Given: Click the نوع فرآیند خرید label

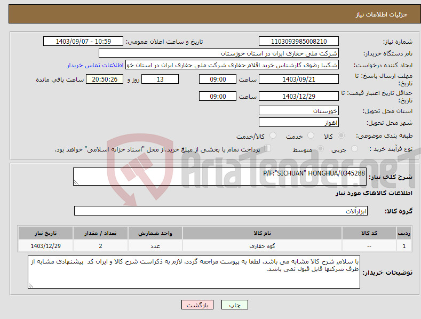Looking at the screenshot, I should pos(391,149).
